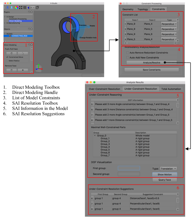Enable Auto Remove Redundant Constraints checkbox

pos(127,53)
